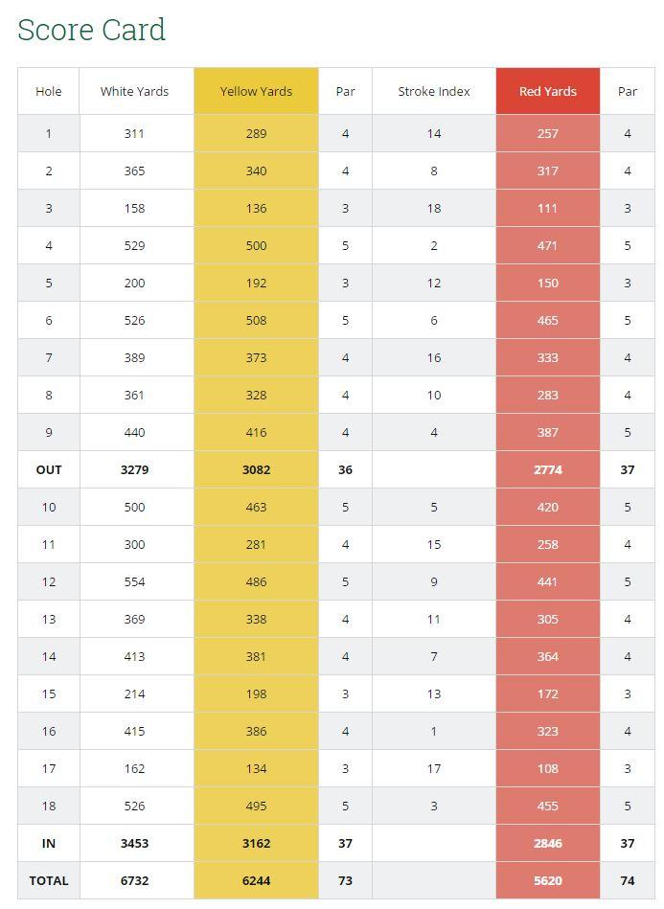
Task: Select hole 16 stroke index cell
Action: click(434, 732)
